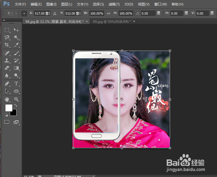Image resolution: width=217 pixels, height=177 pixels.
Task: Select the Path Selection tool
Action: [x=7, y=91]
